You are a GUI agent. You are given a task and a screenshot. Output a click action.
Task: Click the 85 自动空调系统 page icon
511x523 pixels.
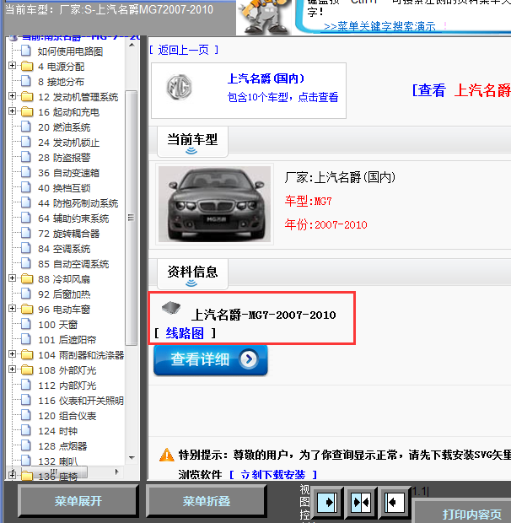pyautogui.click(x=26, y=263)
